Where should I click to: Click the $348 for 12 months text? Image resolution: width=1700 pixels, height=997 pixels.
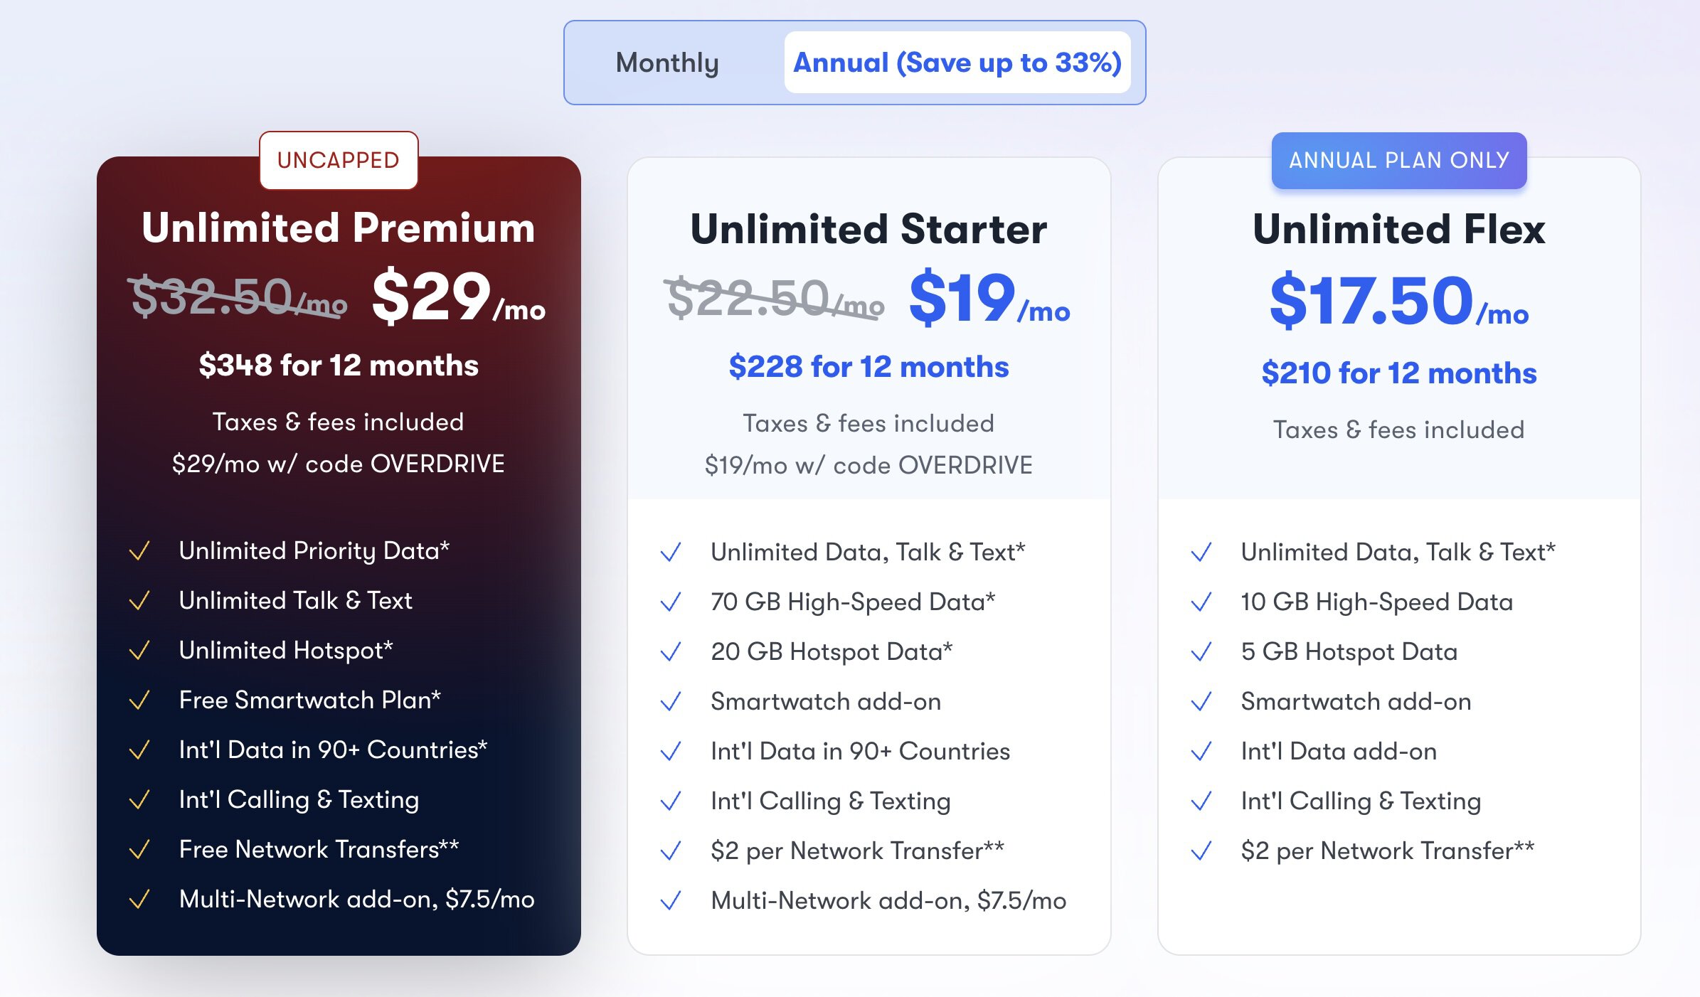pyautogui.click(x=339, y=366)
